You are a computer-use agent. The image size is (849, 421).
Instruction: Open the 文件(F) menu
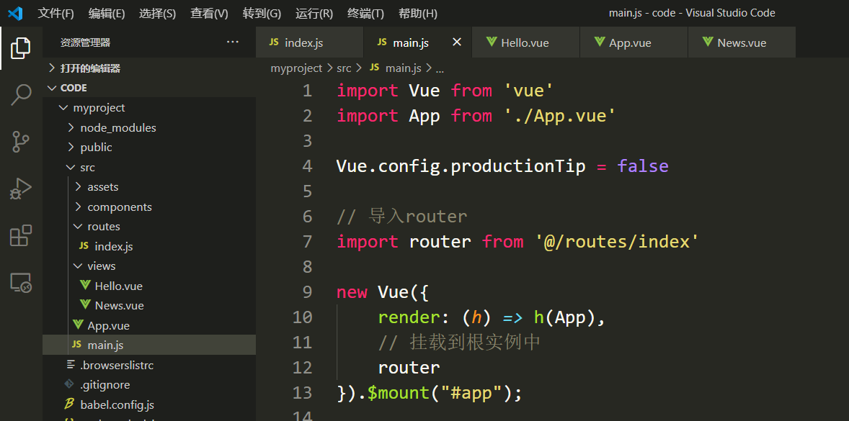tap(55, 14)
